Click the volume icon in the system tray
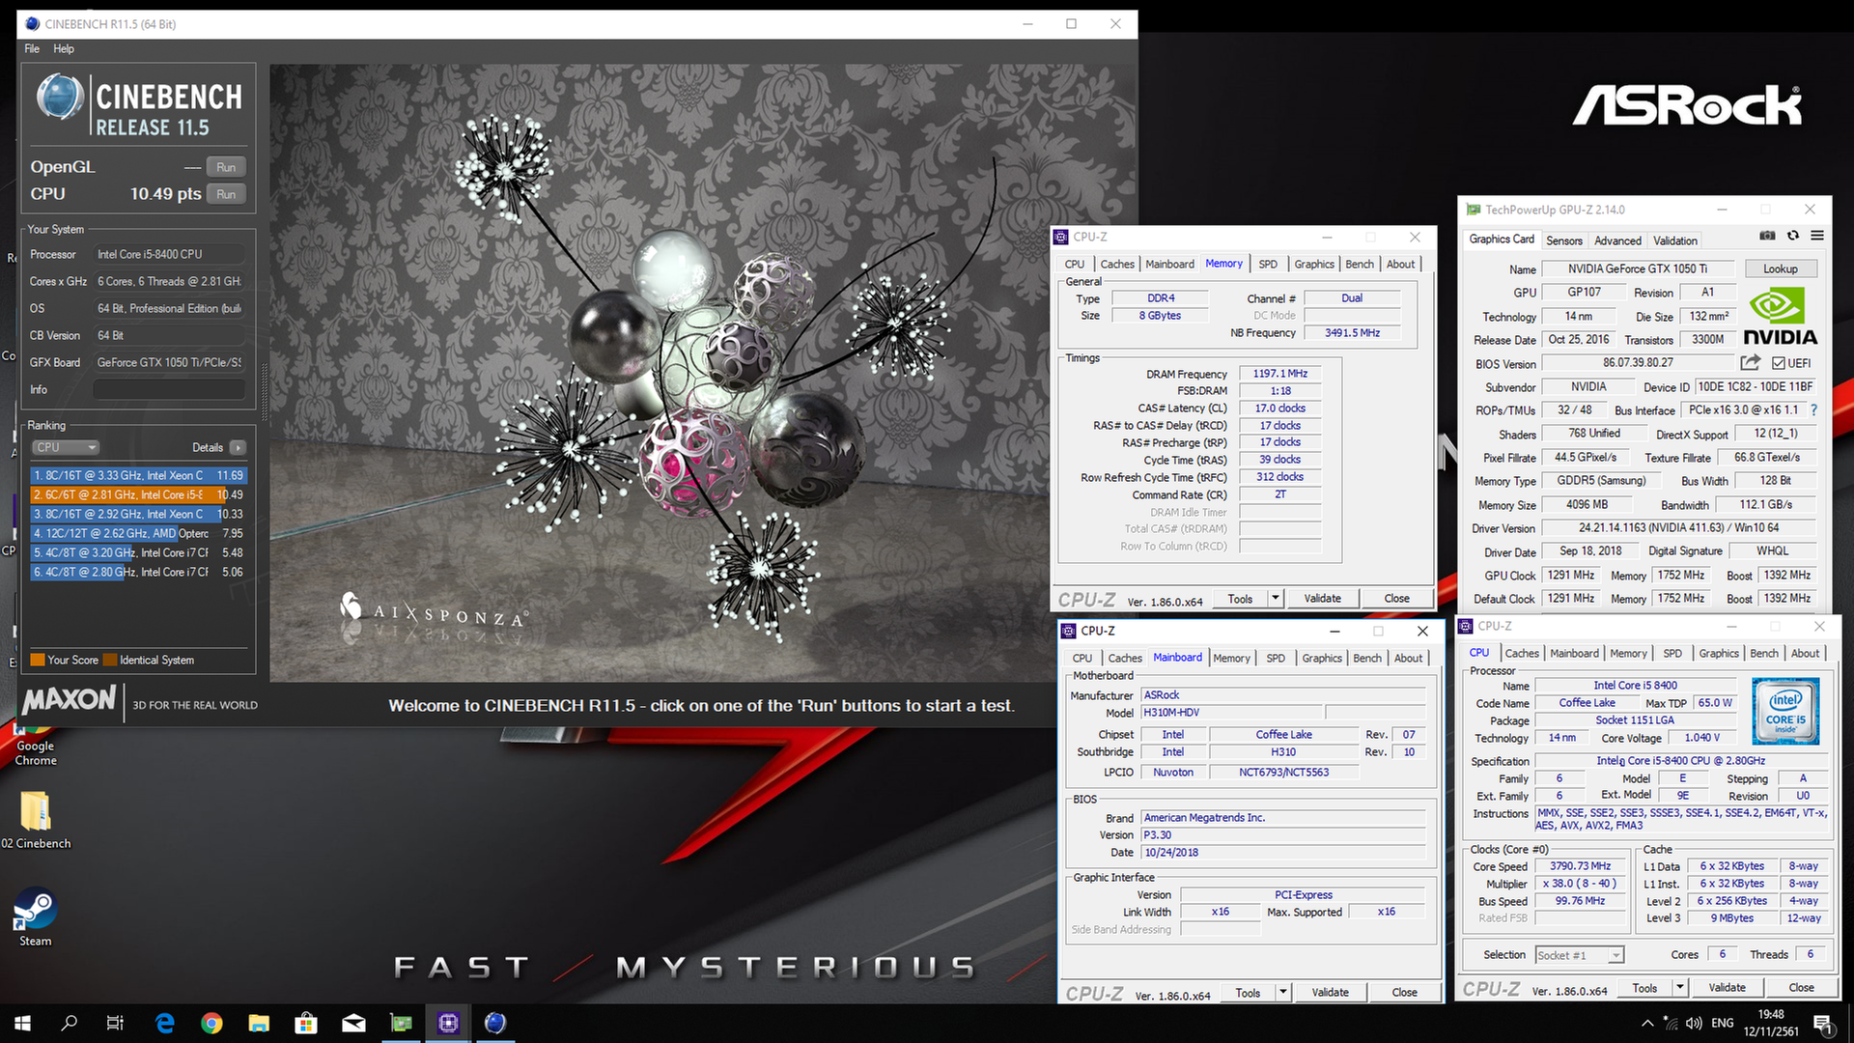Image resolution: width=1854 pixels, height=1043 pixels. click(1694, 1023)
